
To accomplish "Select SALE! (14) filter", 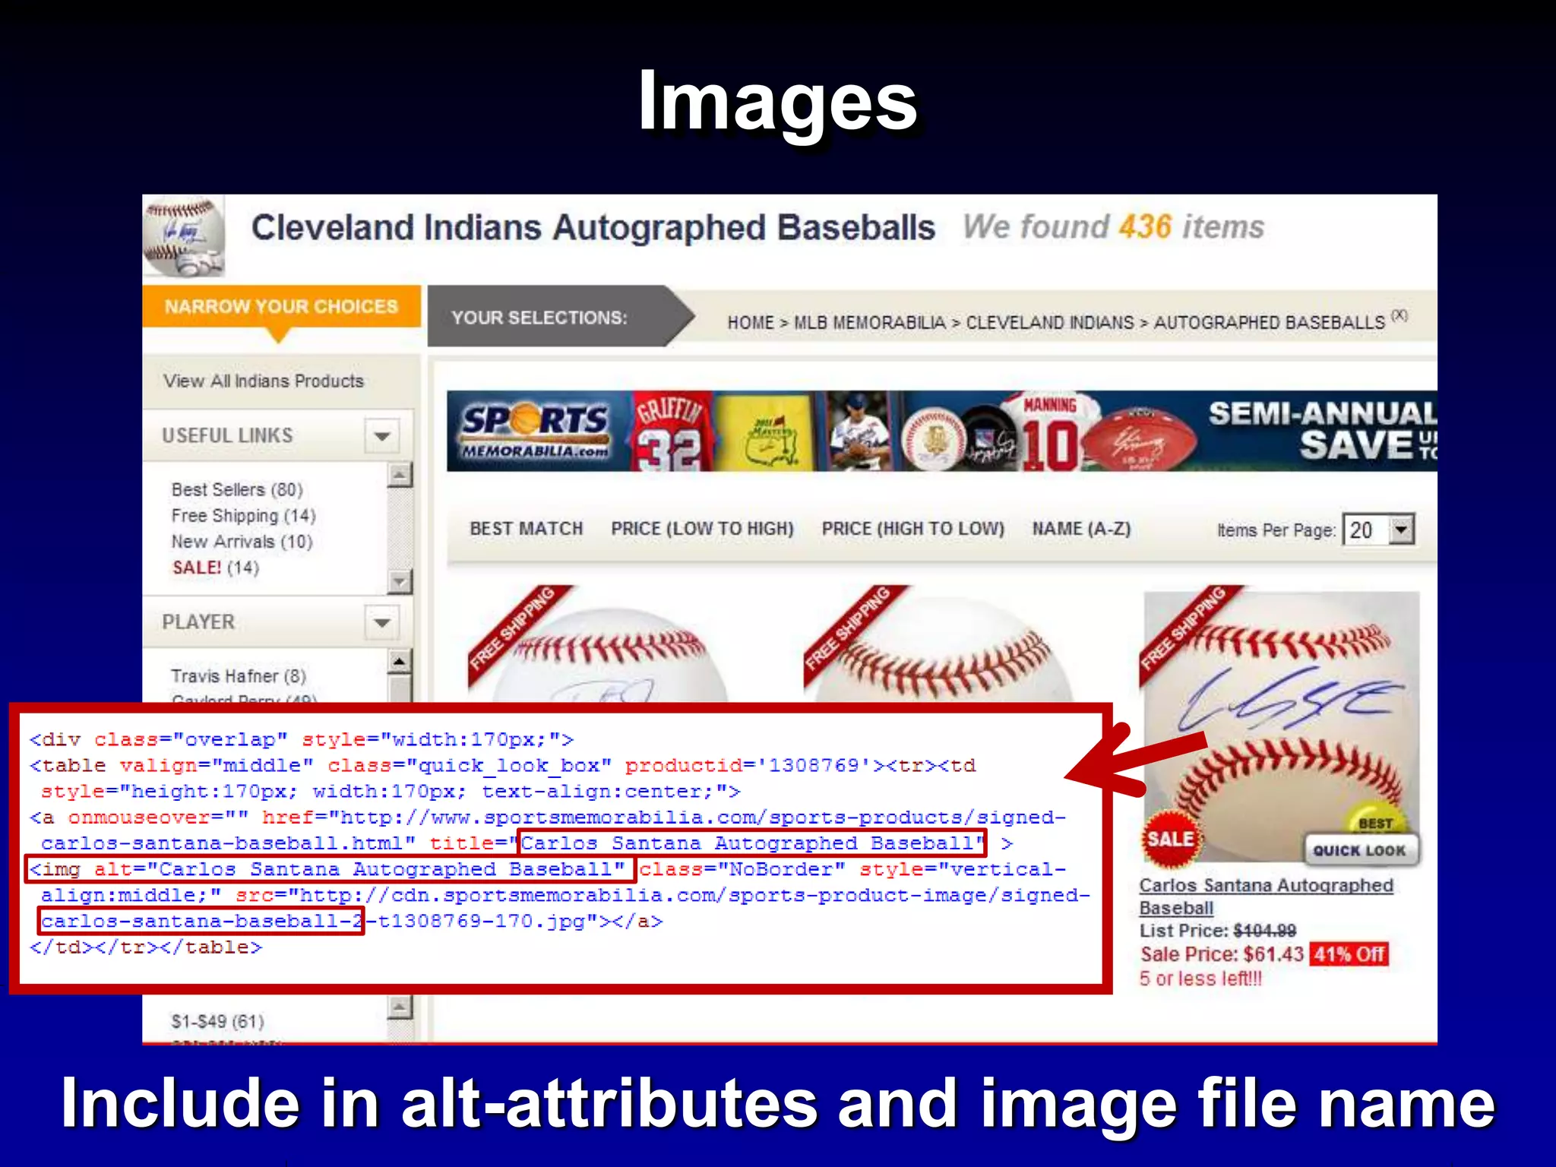I will pos(216,568).
